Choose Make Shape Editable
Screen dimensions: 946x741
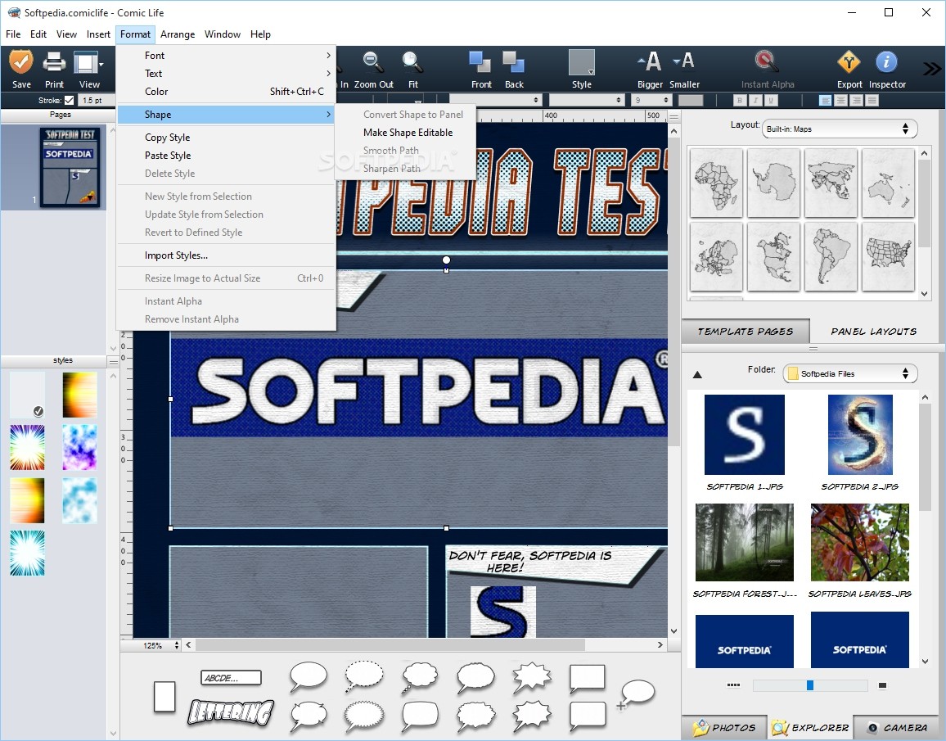click(x=408, y=133)
